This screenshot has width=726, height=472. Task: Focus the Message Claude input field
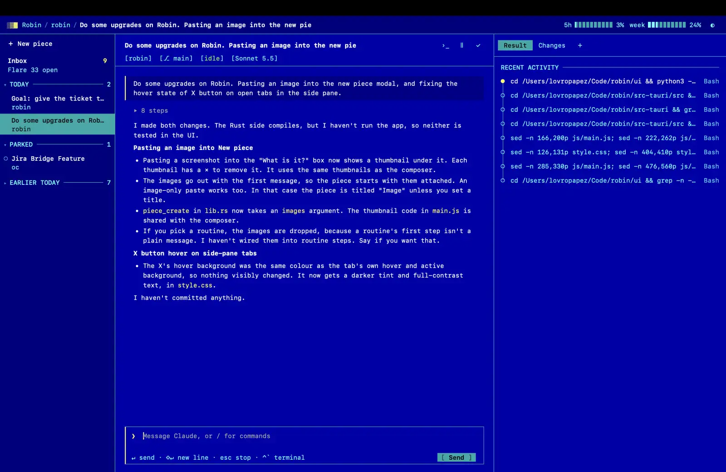(x=304, y=436)
